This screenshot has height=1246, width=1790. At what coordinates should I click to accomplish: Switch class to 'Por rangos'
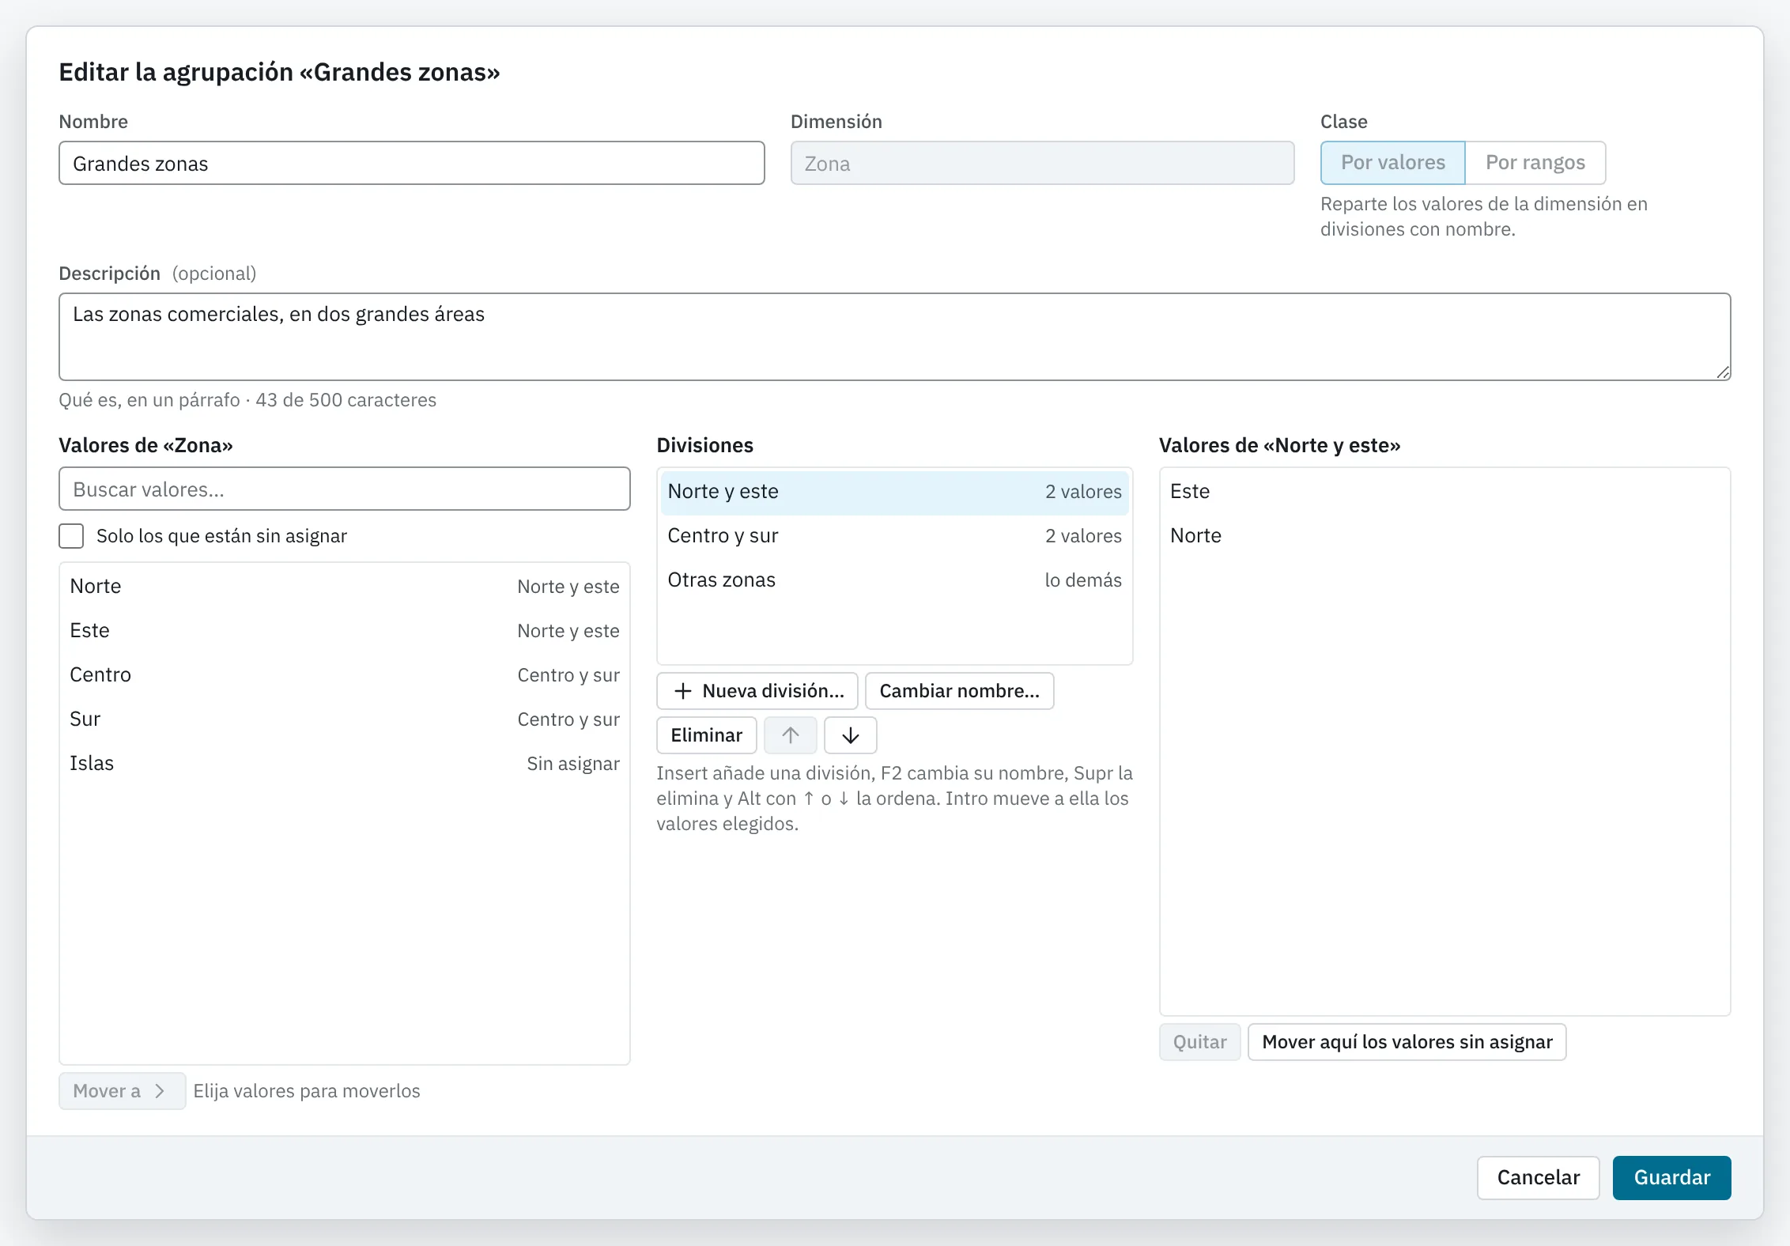(x=1535, y=163)
